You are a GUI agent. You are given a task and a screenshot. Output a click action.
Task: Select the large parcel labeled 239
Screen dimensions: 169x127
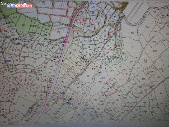(58, 32)
